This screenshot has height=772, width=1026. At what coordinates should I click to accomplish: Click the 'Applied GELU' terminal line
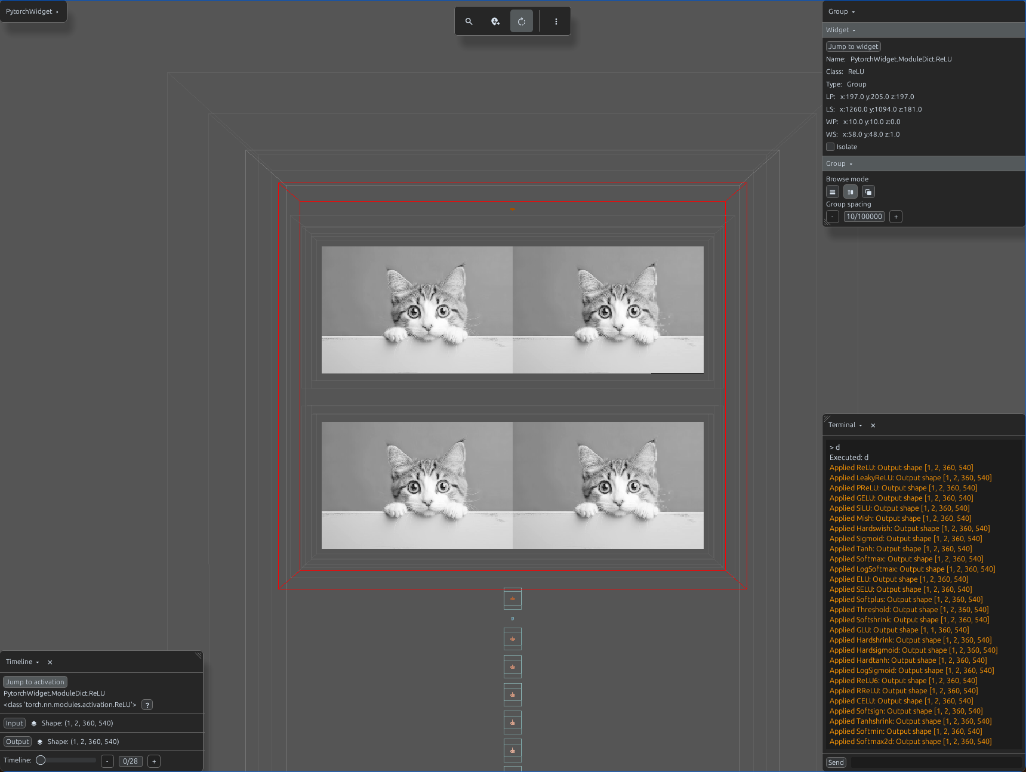tap(901, 498)
